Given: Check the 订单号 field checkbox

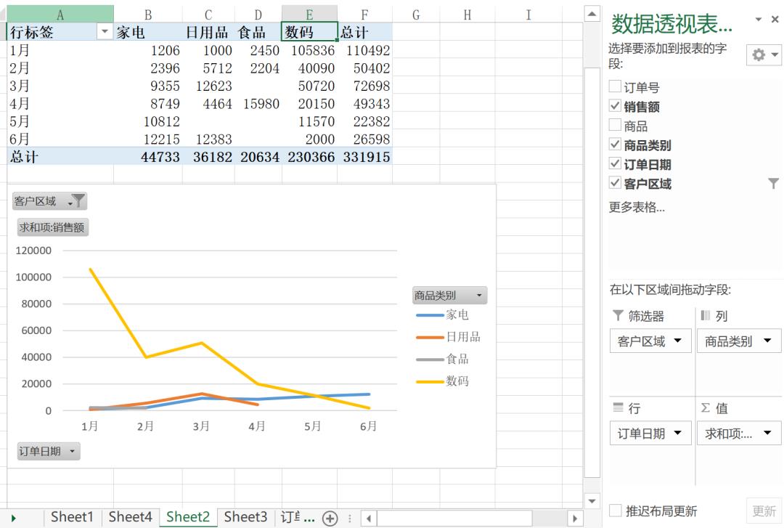Looking at the screenshot, I should point(616,87).
